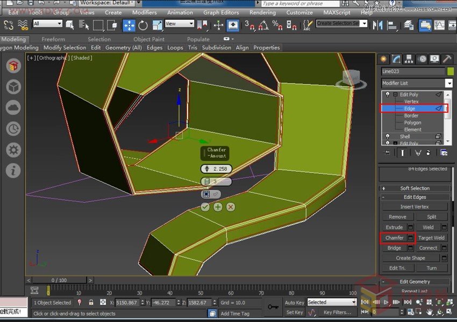Click the Pin Stack icon

click(387, 153)
